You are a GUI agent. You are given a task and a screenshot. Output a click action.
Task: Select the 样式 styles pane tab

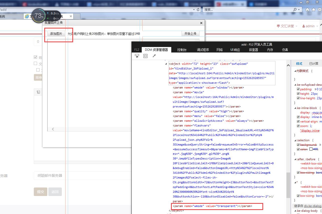[x=299, y=63]
